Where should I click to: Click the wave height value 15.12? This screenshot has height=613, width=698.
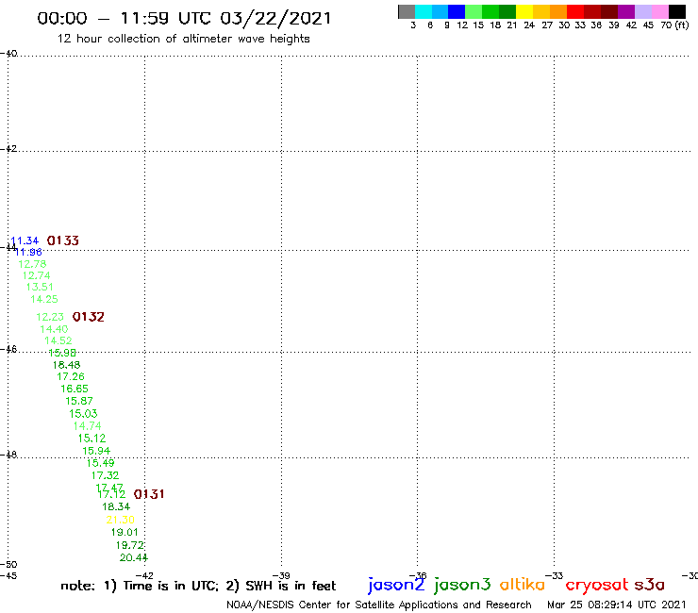point(91,439)
